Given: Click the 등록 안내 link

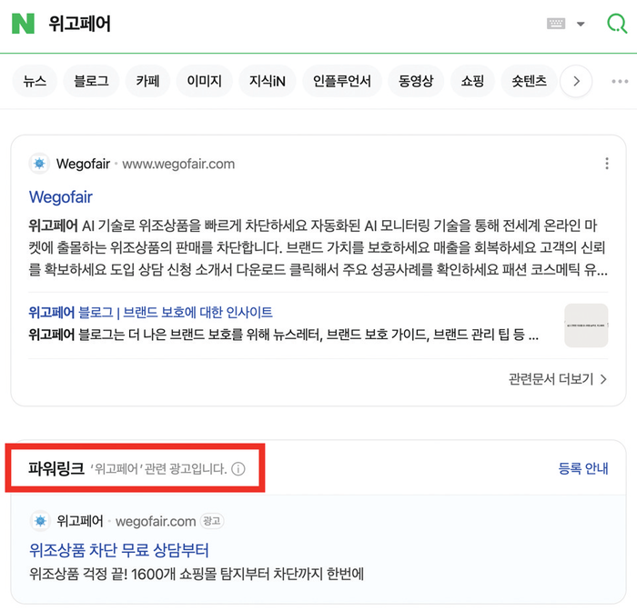Looking at the screenshot, I should [x=583, y=469].
